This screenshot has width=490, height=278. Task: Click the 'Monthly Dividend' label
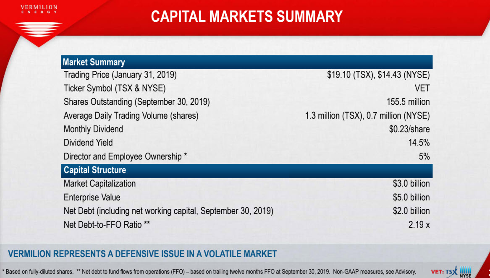click(x=93, y=129)
